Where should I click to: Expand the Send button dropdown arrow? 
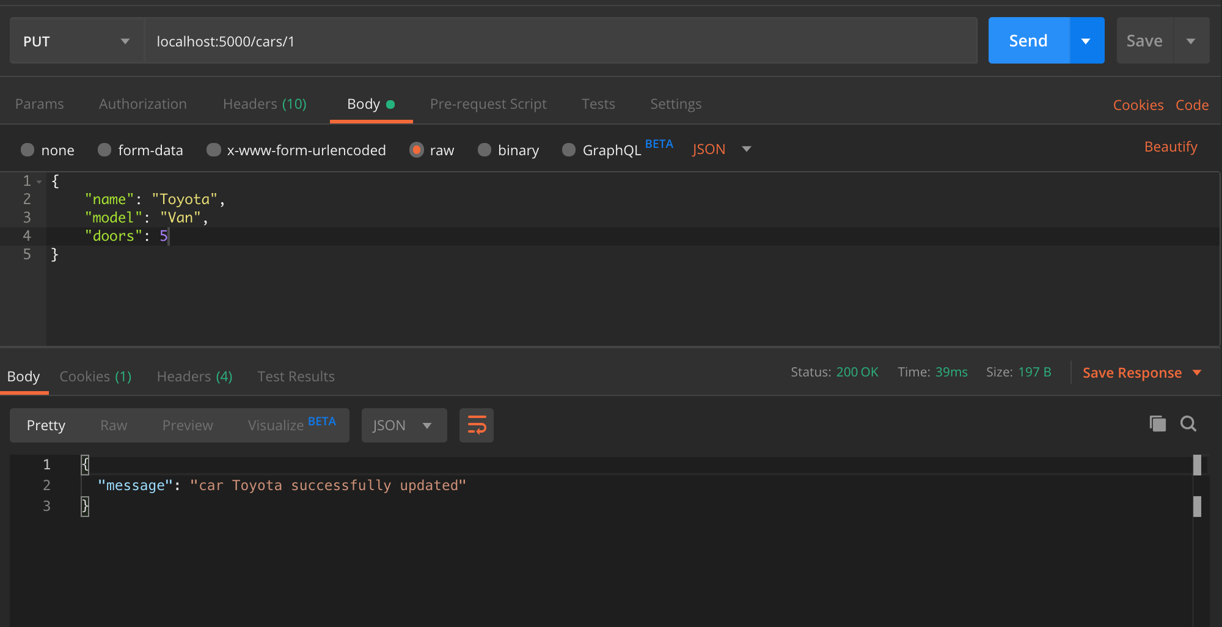(1086, 40)
